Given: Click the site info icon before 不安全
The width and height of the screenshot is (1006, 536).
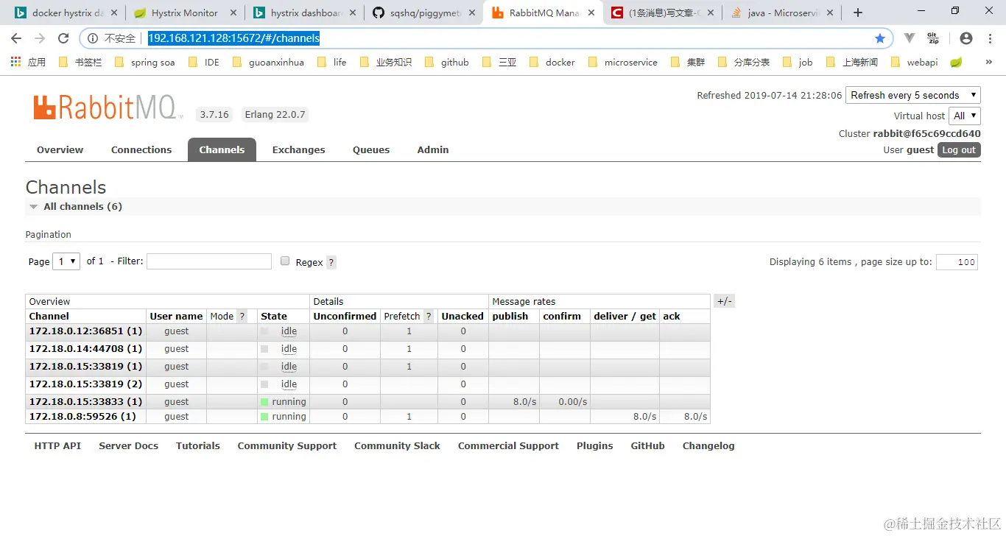Looking at the screenshot, I should pos(93,38).
